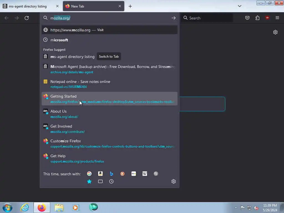Image resolution: width=284 pixels, height=213 pixels.
Task: Search this time with Google icon
Action: pyautogui.click(x=89, y=174)
